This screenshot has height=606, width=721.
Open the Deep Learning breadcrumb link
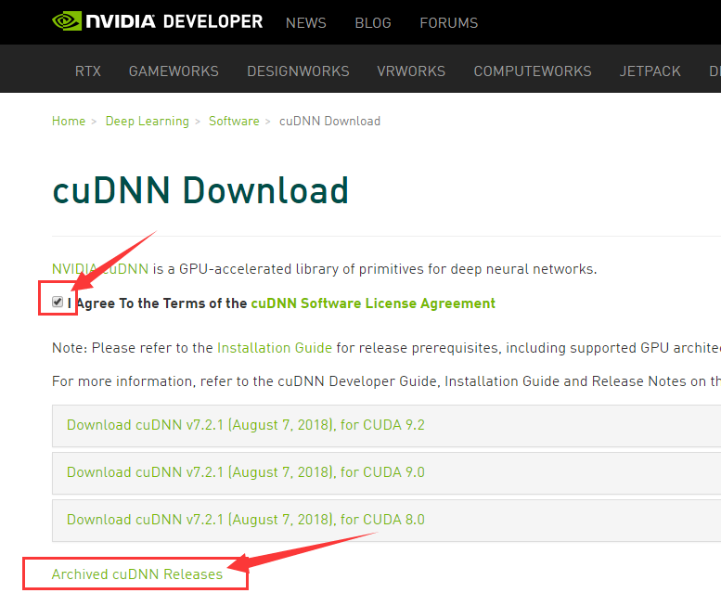148,121
